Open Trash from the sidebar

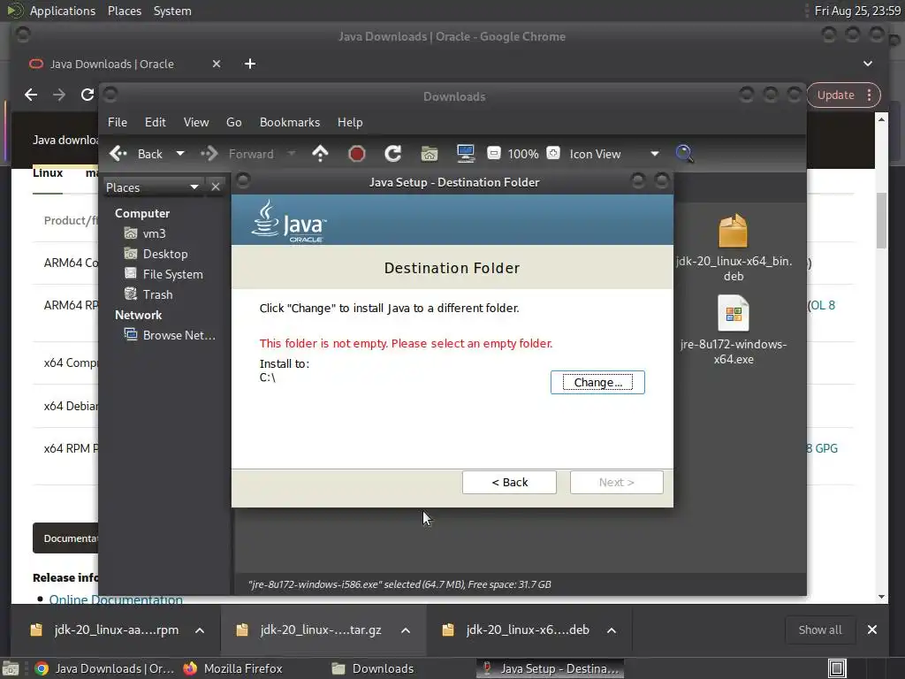pyautogui.click(x=157, y=294)
